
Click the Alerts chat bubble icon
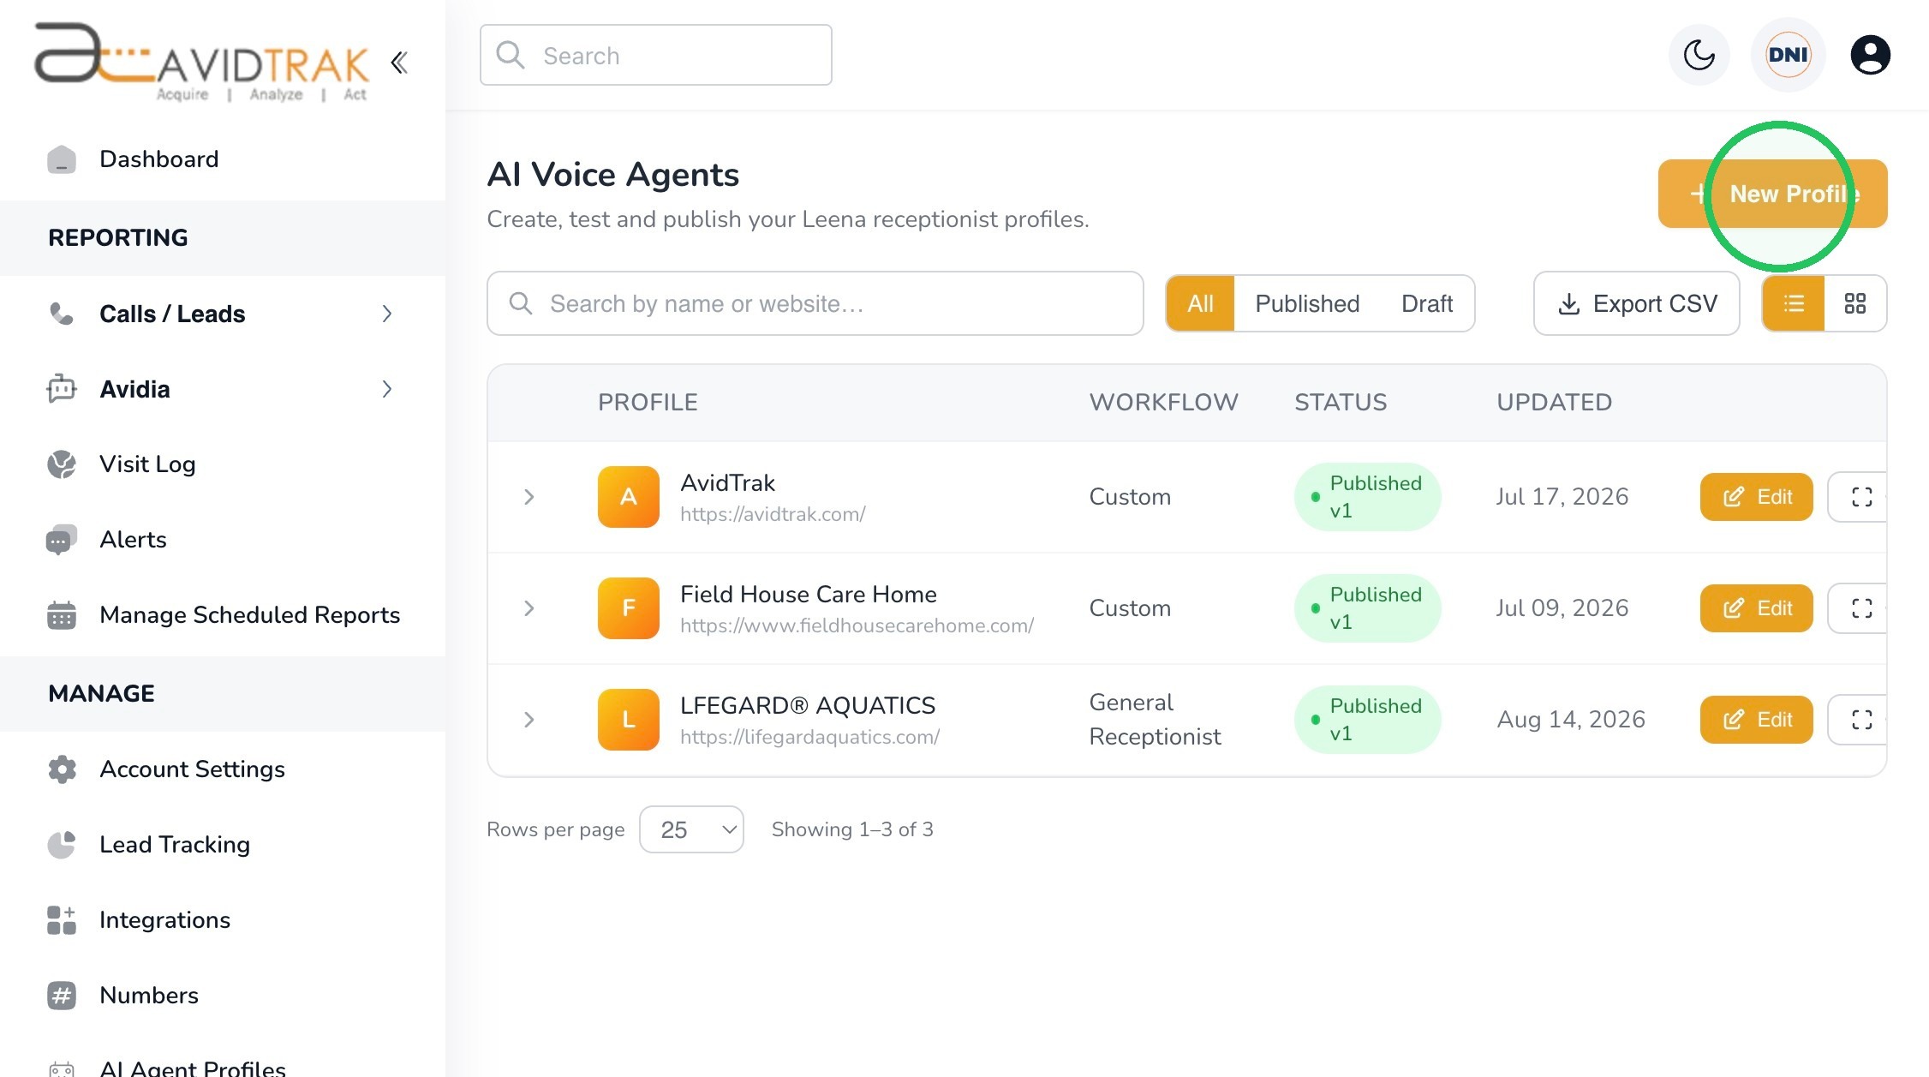pyautogui.click(x=62, y=540)
